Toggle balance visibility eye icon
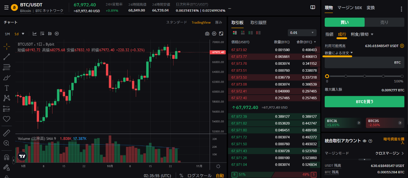The width and height of the screenshot is (408, 178). click(365, 141)
